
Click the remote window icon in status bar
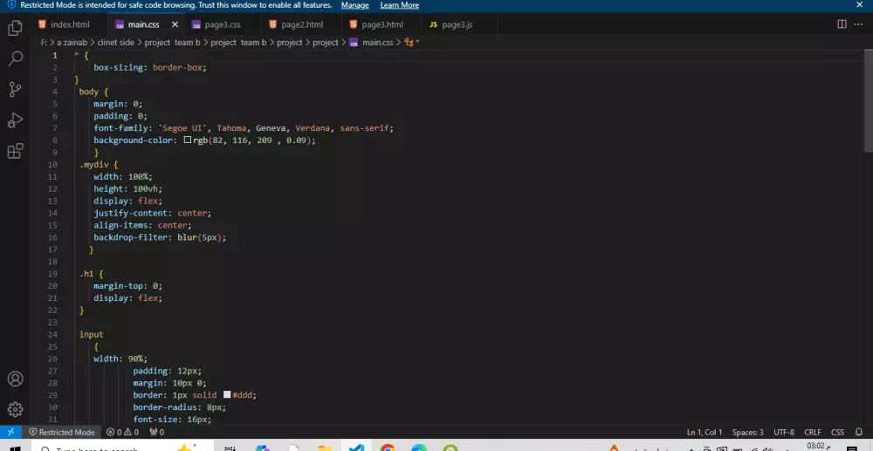click(x=10, y=432)
